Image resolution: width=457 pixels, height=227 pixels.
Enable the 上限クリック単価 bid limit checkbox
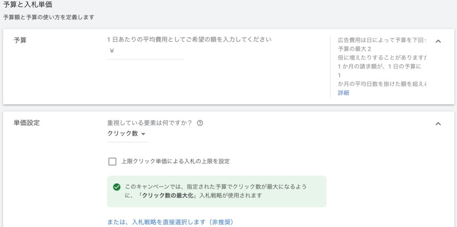pos(112,161)
